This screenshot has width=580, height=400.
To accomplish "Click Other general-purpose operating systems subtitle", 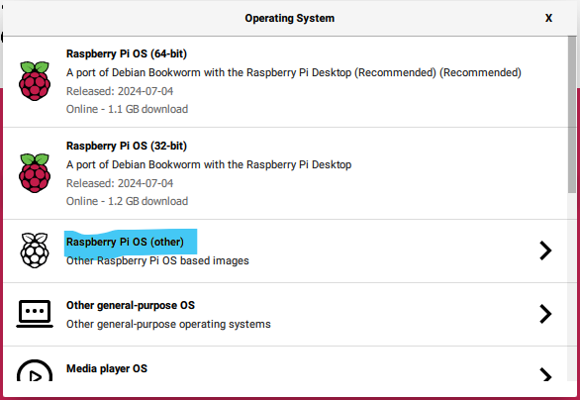I will [168, 324].
